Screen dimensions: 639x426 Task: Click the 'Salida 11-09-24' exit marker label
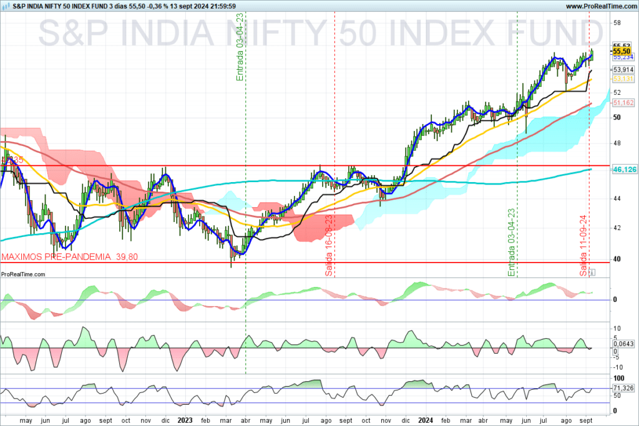(x=583, y=246)
